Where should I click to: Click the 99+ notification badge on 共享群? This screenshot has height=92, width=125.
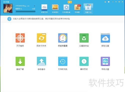79,6
